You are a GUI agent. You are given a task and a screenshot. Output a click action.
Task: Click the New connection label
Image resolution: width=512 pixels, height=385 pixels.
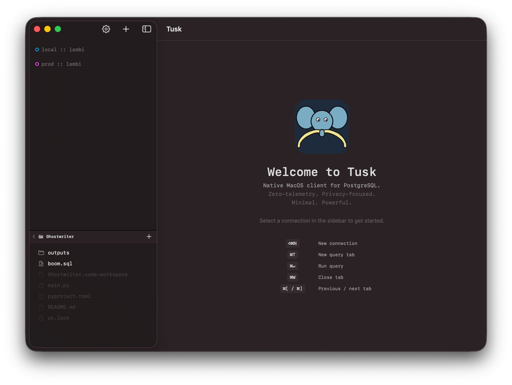click(338, 244)
